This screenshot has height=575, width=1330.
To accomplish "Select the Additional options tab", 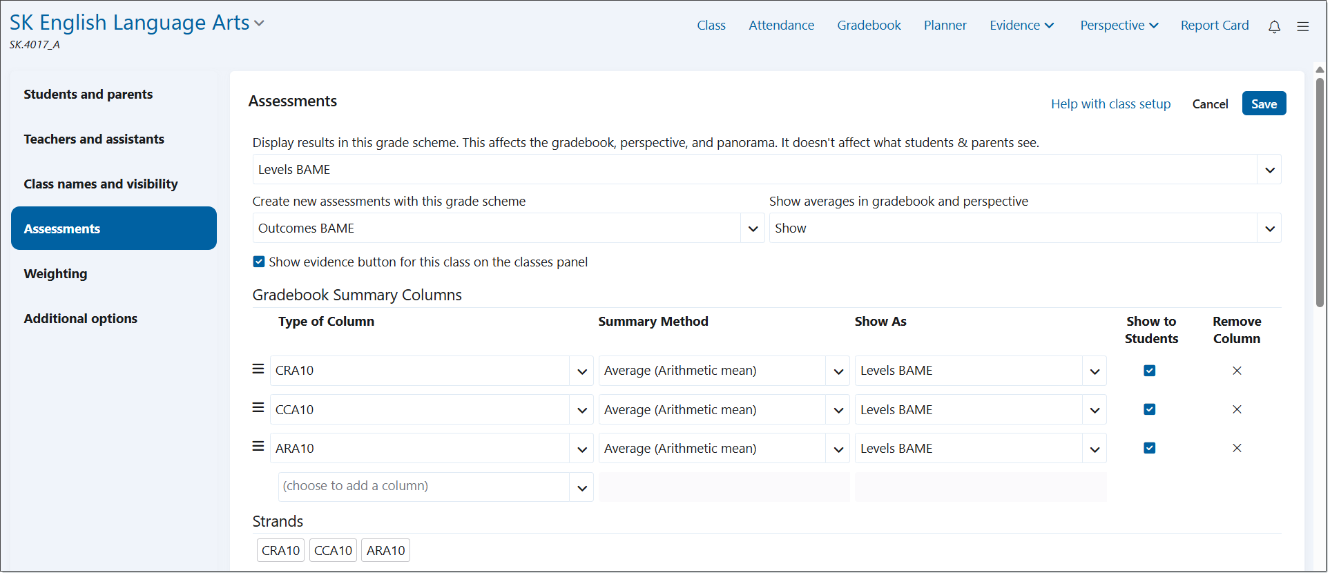I will click(114, 318).
